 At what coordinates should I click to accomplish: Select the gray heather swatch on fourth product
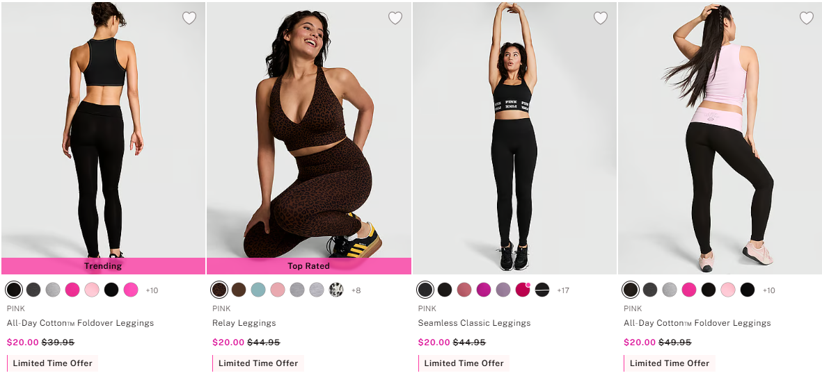pos(670,290)
